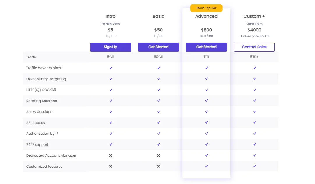315x184 pixels.
Task: Click the checkmark for Intro rotating sessions
Action: click(110, 101)
